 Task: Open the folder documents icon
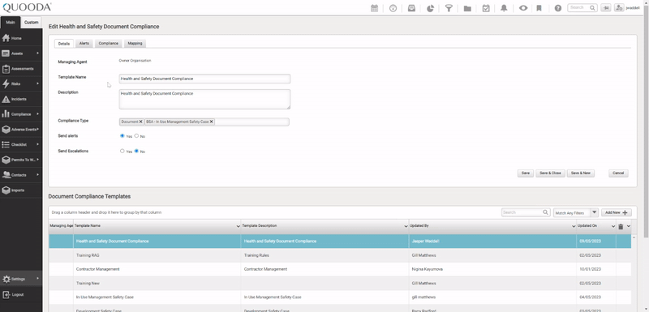467,8
